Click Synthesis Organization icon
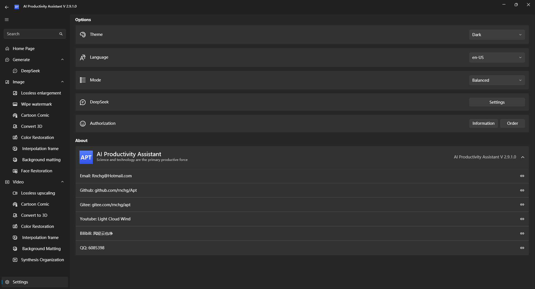The width and height of the screenshot is (535, 289). tap(15, 260)
